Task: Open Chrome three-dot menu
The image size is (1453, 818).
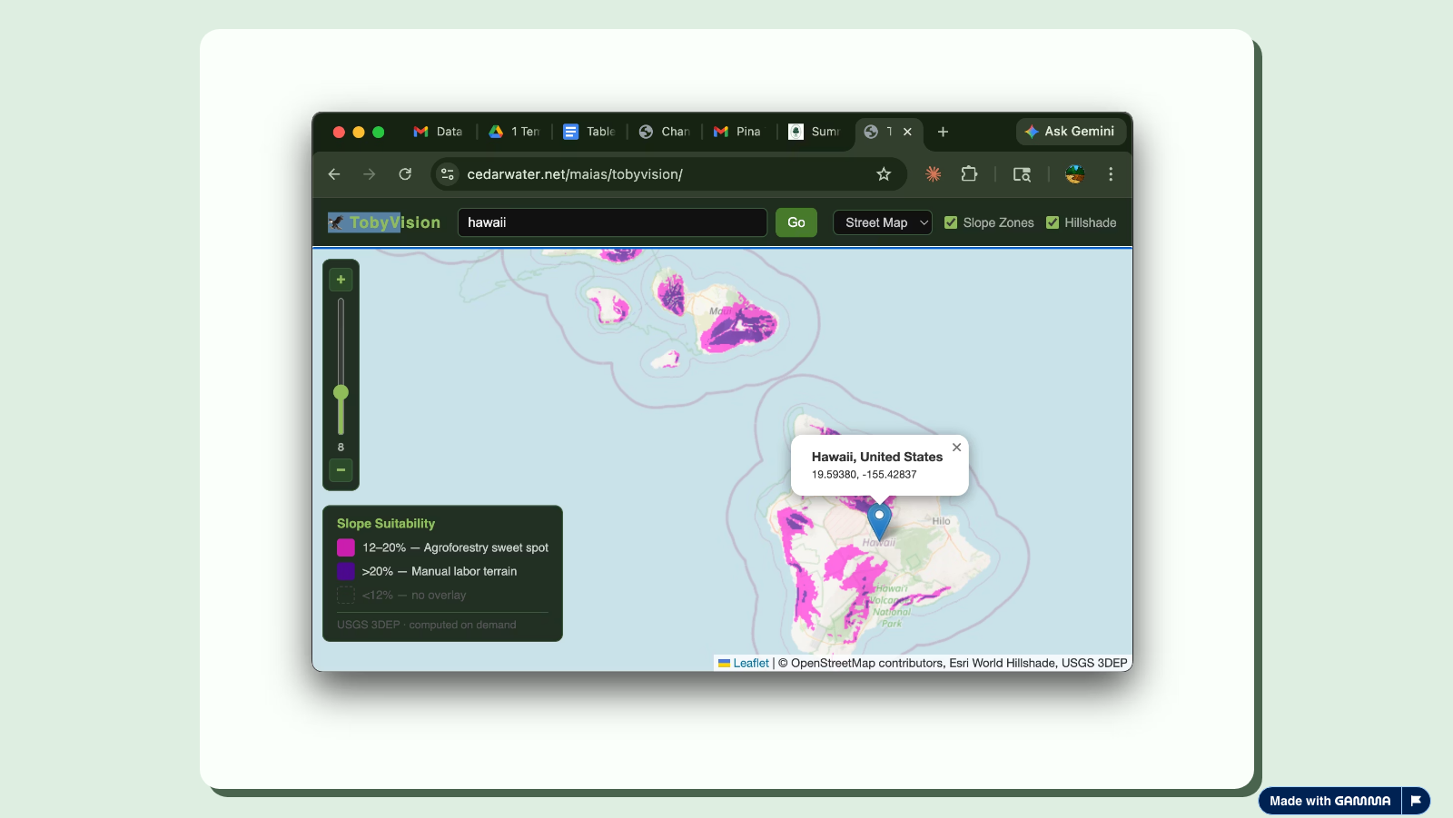Action: [x=1111, y=174]
